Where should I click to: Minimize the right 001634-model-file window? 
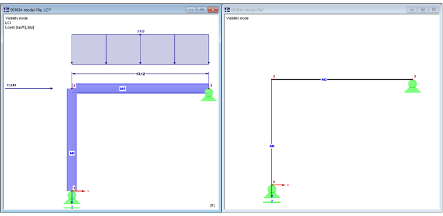click(412, 10)
